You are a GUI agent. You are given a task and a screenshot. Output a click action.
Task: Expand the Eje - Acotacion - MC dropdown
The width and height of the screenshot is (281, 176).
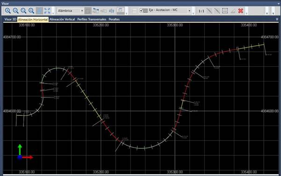coord(189,11)
